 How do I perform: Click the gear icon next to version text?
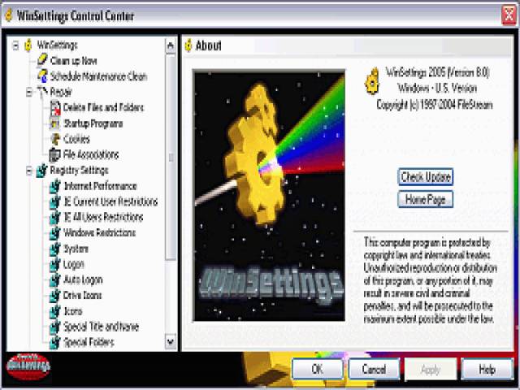click(x=372, y=81)
